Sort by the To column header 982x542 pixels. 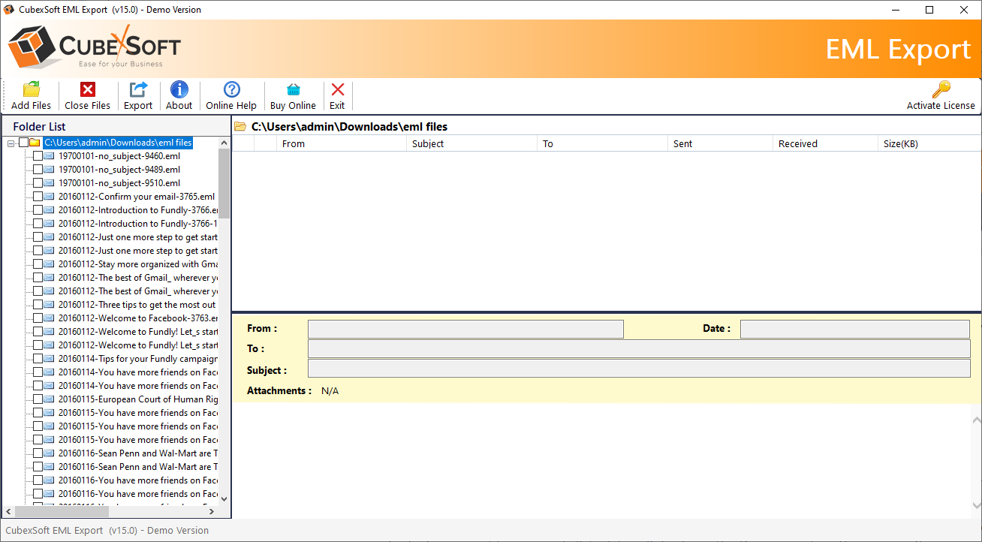[x=603, y=143]
